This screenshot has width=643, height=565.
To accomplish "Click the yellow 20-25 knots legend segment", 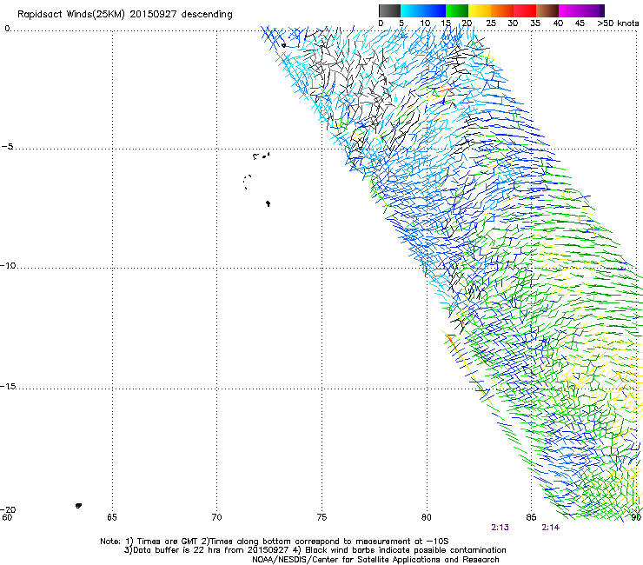I will [x=480, y=10].
